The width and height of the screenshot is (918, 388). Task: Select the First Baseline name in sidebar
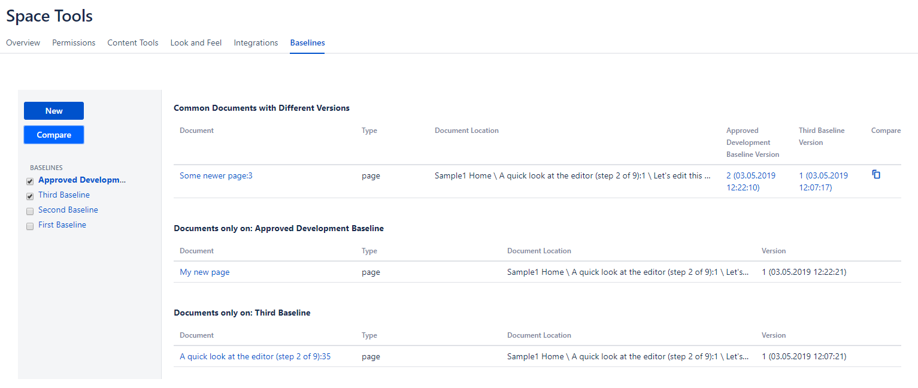(62, 225)
